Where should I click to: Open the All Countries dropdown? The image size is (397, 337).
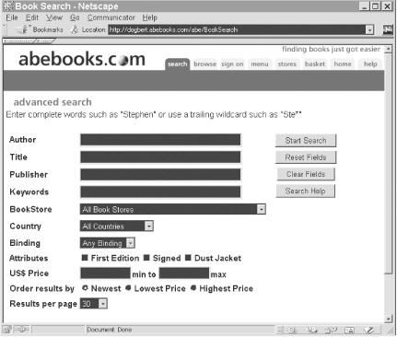click(x=117, y=227)
